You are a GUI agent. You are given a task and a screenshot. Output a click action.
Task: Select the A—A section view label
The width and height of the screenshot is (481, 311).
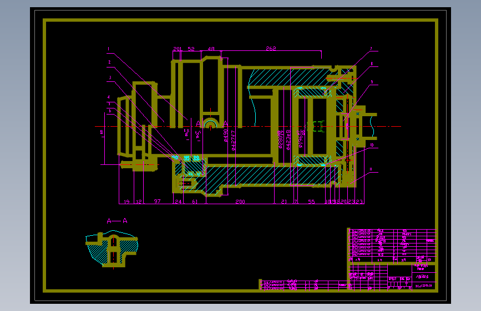[x=117, y=221]
